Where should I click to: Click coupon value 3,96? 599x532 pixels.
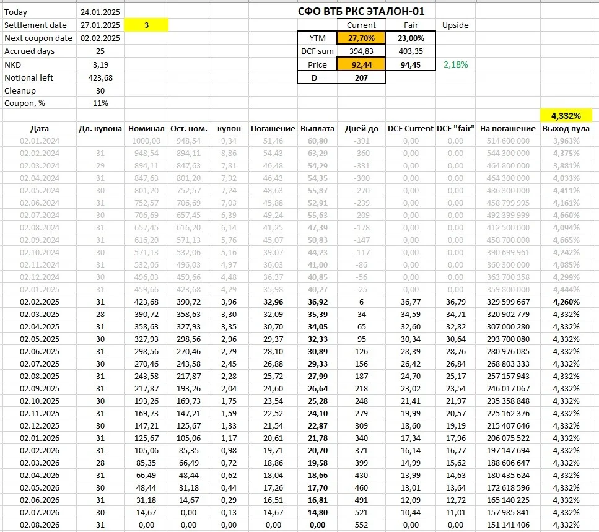tap(229, 302)
